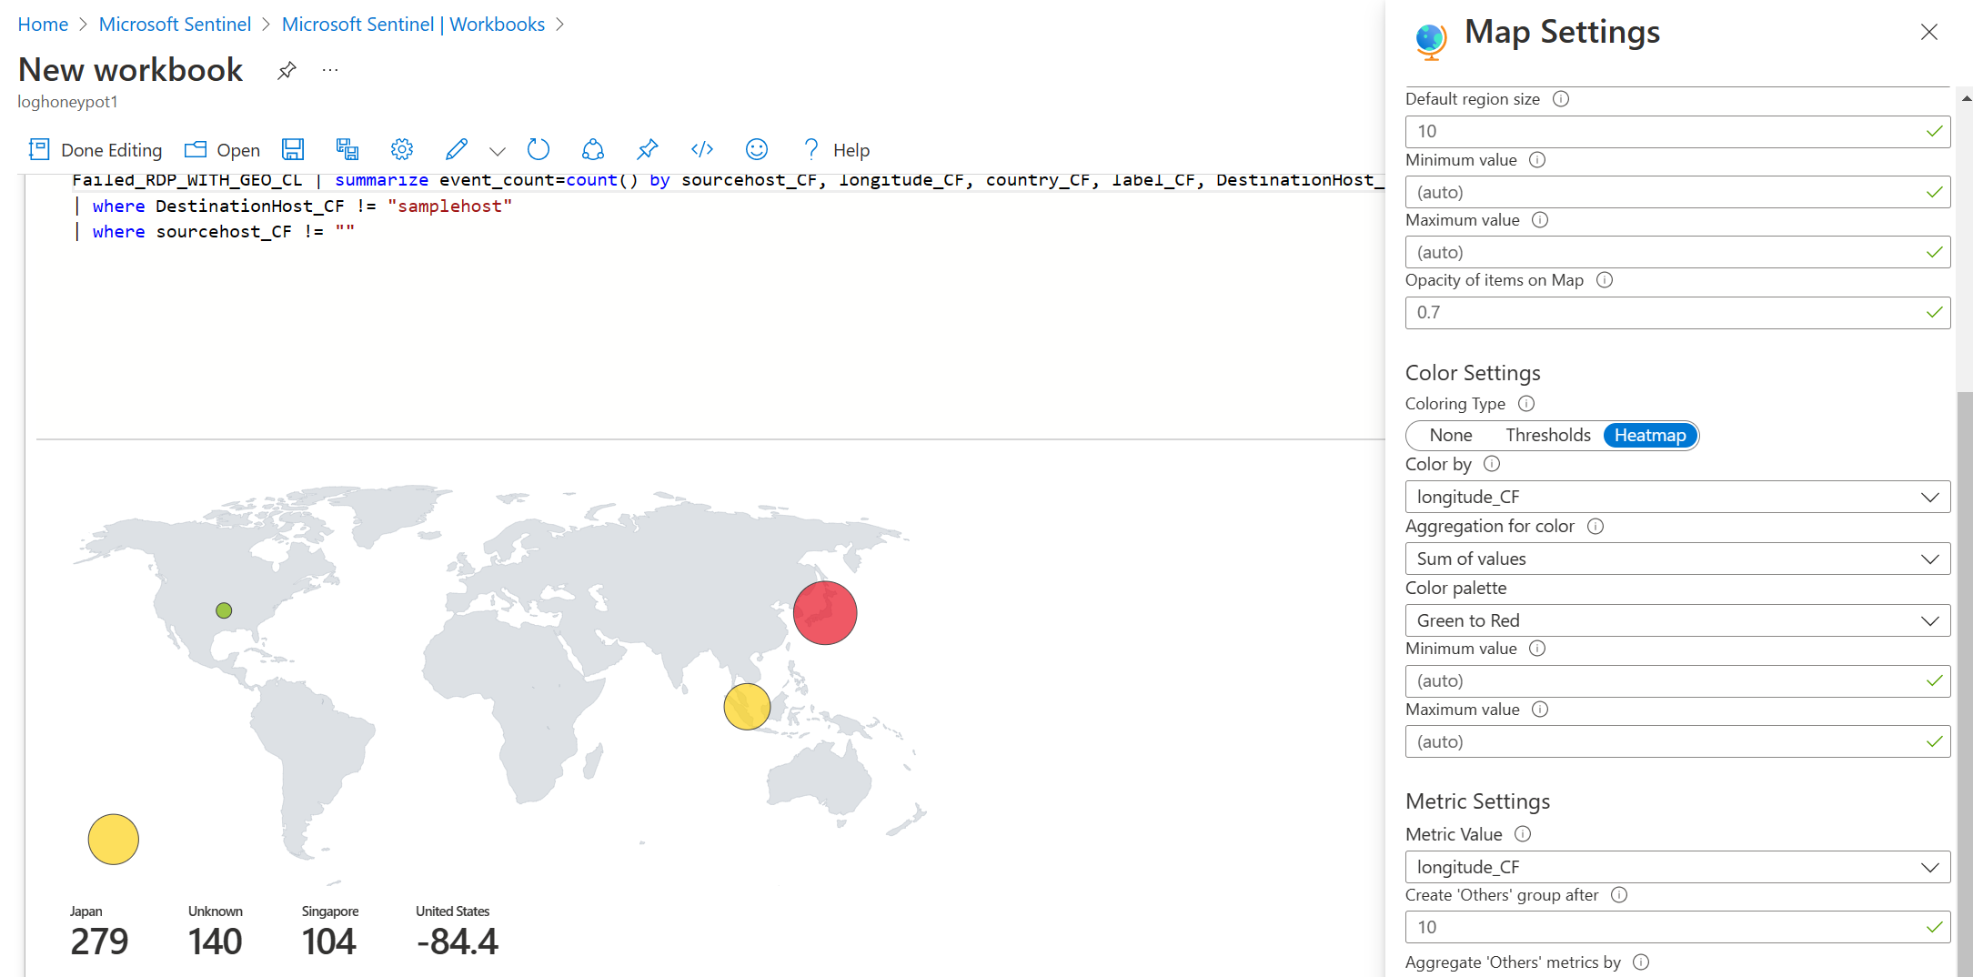Open an existing workbook with Open
Screen dimensions: 1973x977
[x=222, y=149]
